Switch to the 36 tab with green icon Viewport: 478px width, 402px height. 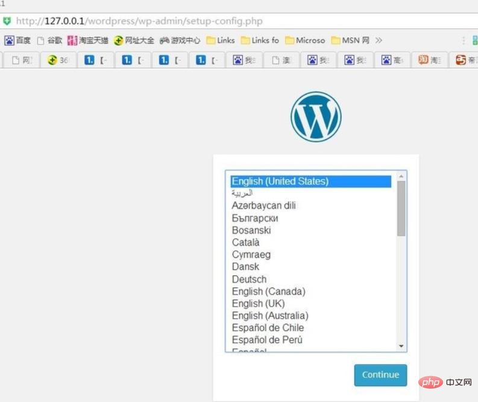click(58, 60)
